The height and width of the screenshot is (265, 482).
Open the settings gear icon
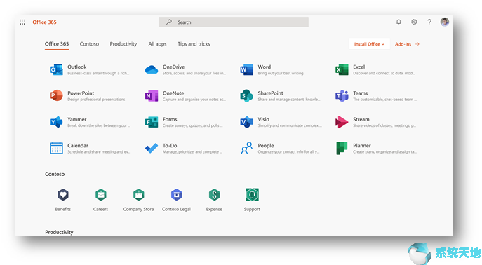pos(414,22)
